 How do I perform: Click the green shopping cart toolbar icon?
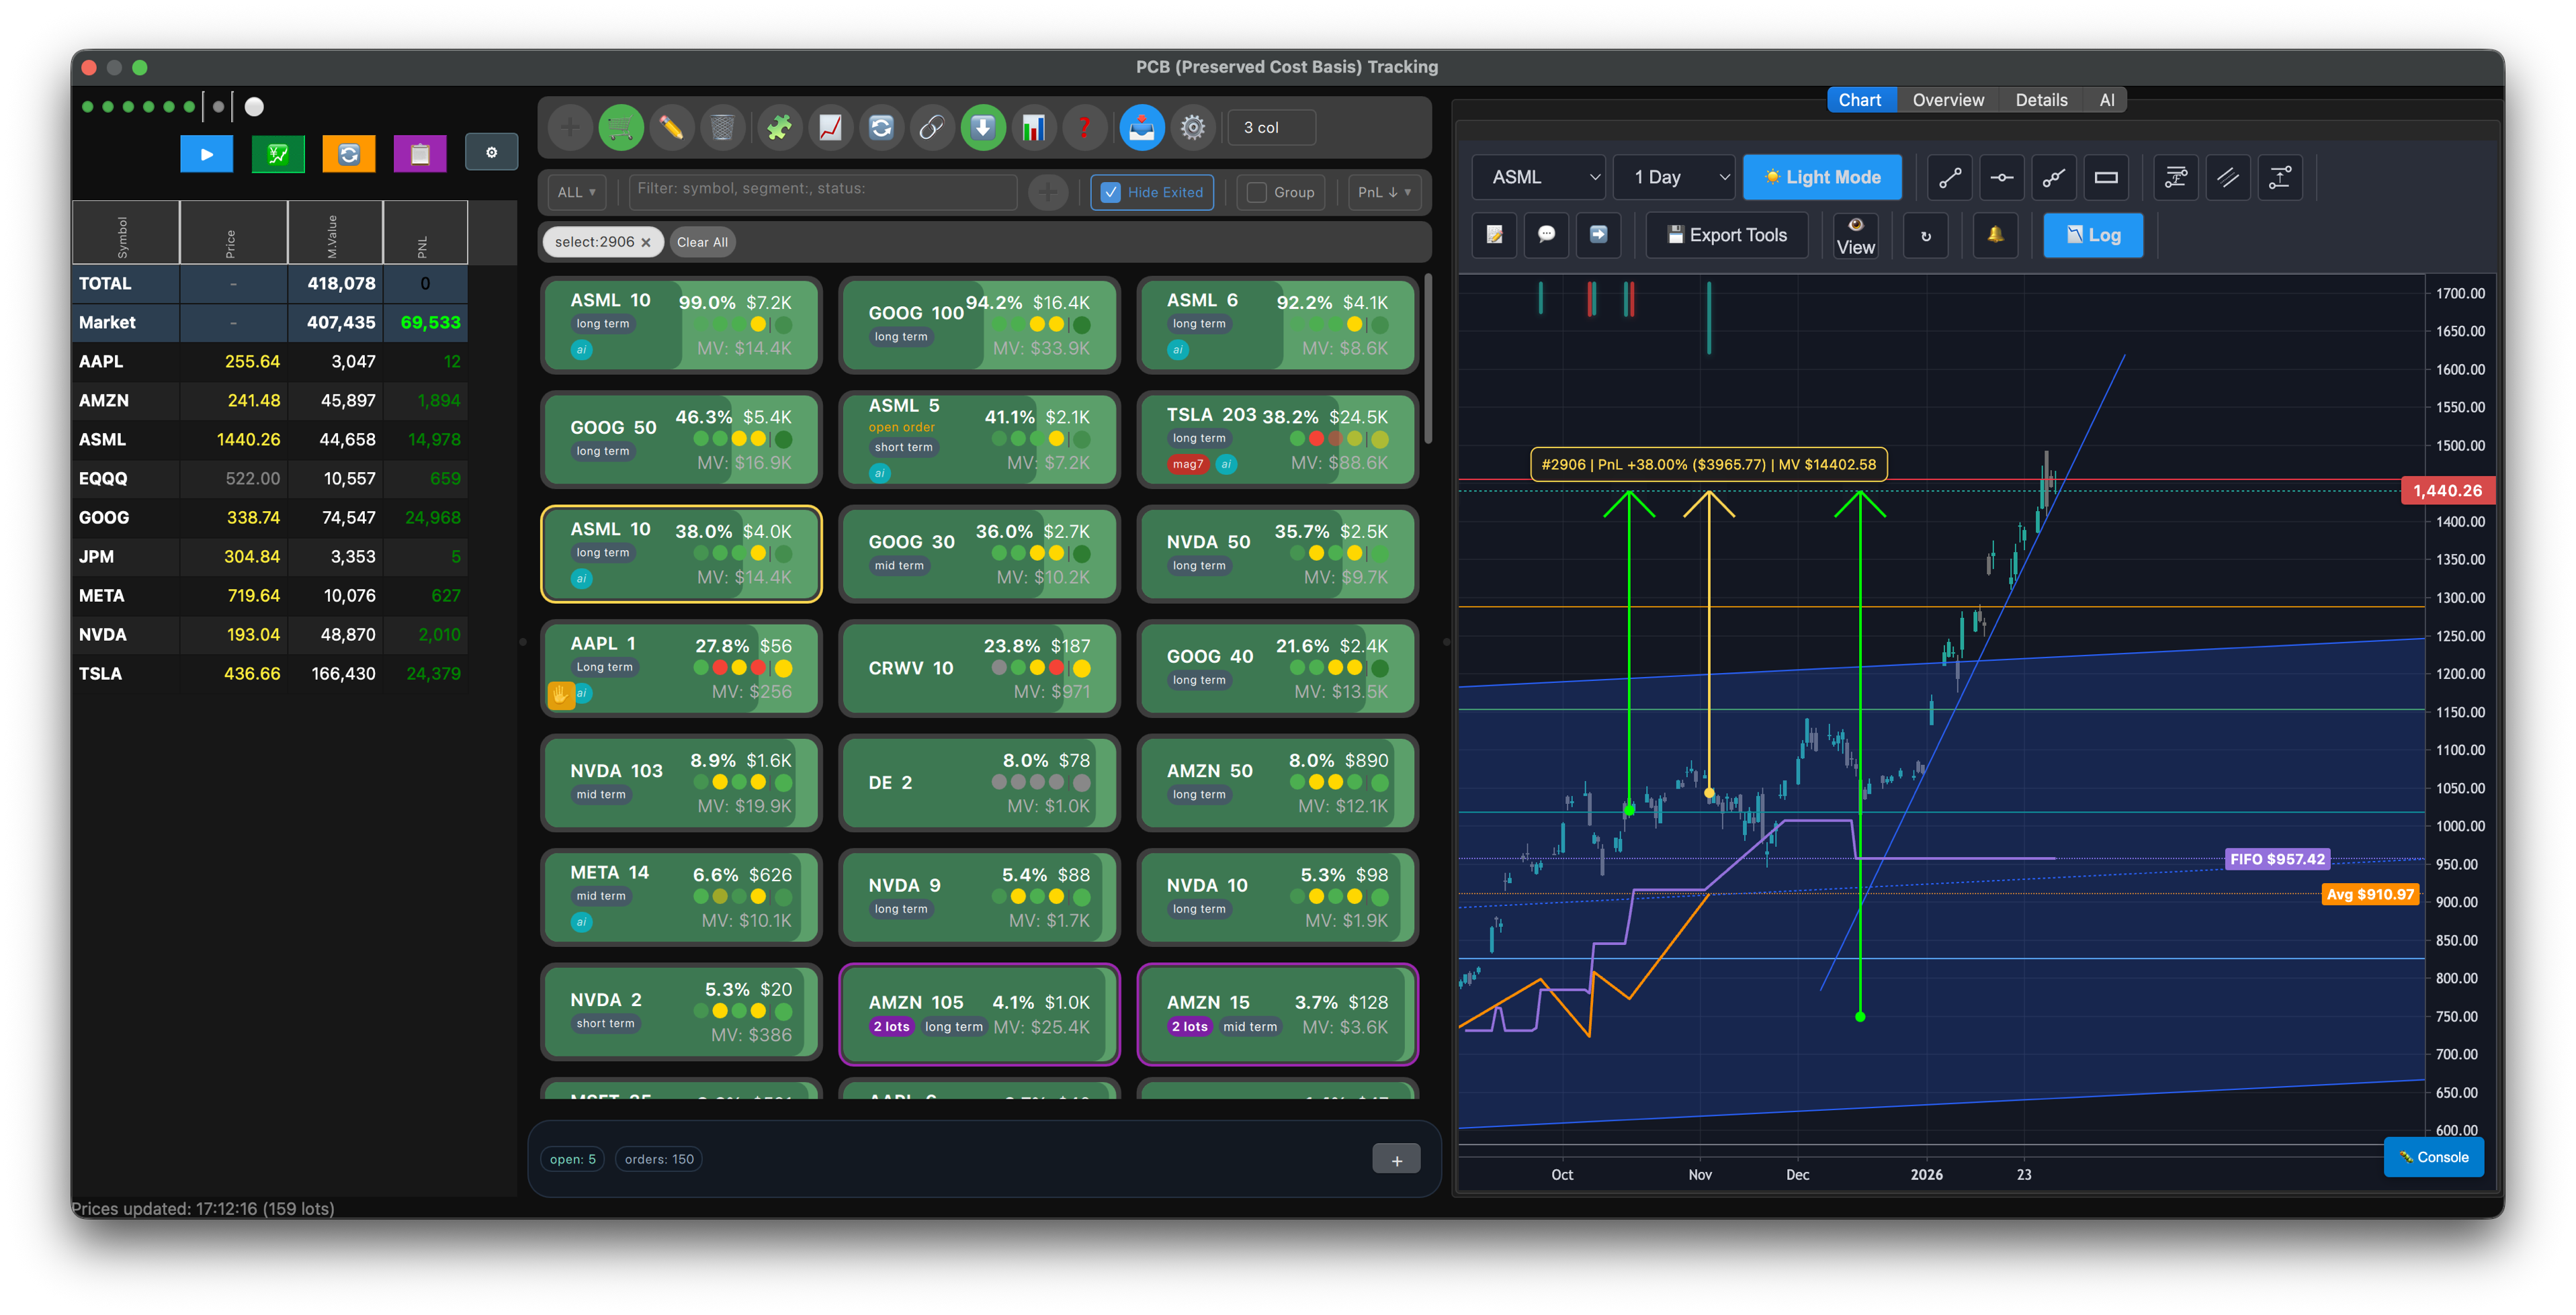620,128
